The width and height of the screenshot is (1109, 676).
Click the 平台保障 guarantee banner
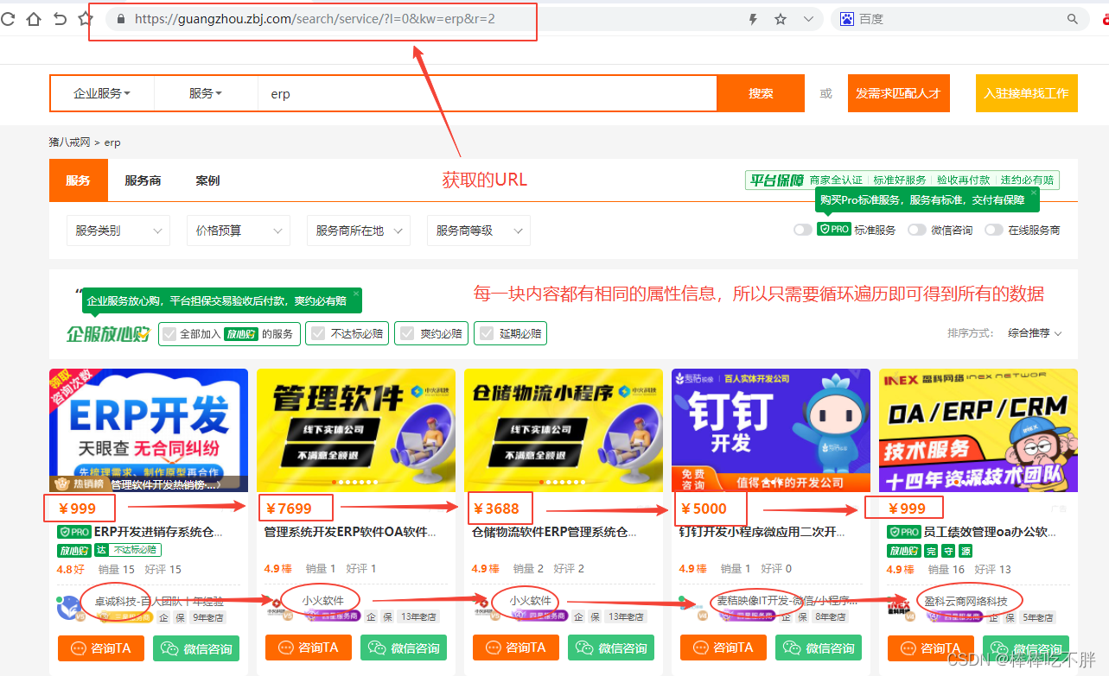[x=902, y=180]
